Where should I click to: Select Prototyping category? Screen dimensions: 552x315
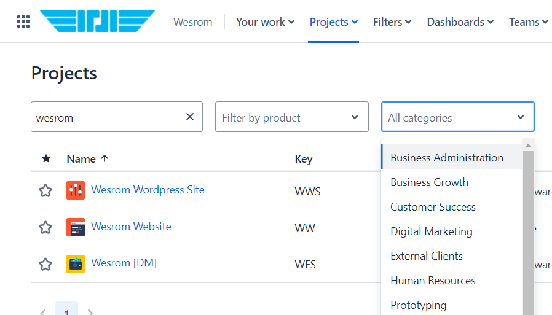(452, 305)
